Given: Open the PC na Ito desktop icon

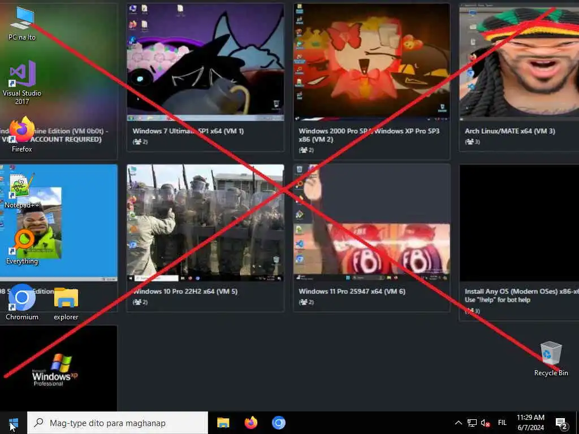Looking at the screenshot, I should 22,23.
